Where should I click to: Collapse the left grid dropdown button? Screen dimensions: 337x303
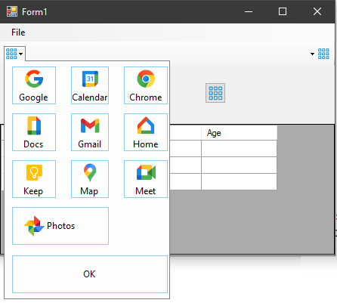(x=14, y=54)
